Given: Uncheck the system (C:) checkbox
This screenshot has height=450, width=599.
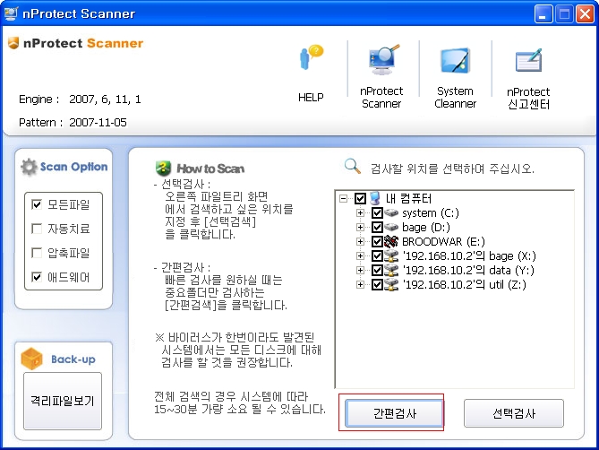Looking at the screenshot, I should tap(377, 212).
